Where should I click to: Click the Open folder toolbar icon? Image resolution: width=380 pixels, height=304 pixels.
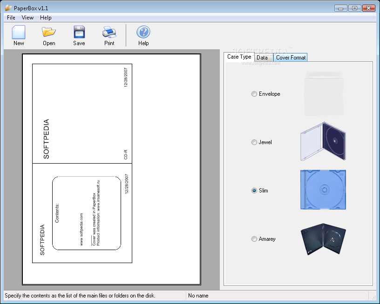coord(49,32)
